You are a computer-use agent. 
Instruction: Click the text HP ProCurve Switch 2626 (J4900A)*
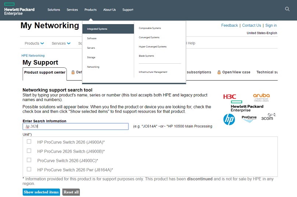coord(71,142)
